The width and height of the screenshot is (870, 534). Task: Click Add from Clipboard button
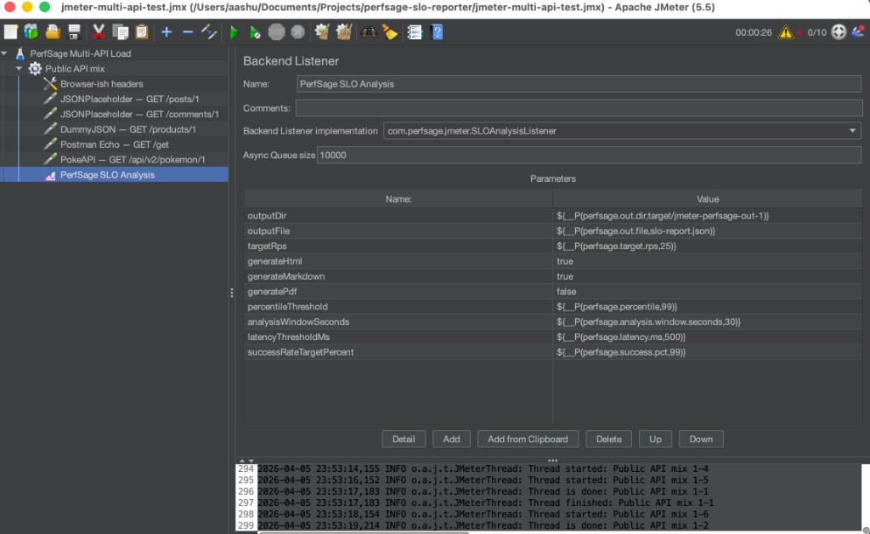pos(528,439)
